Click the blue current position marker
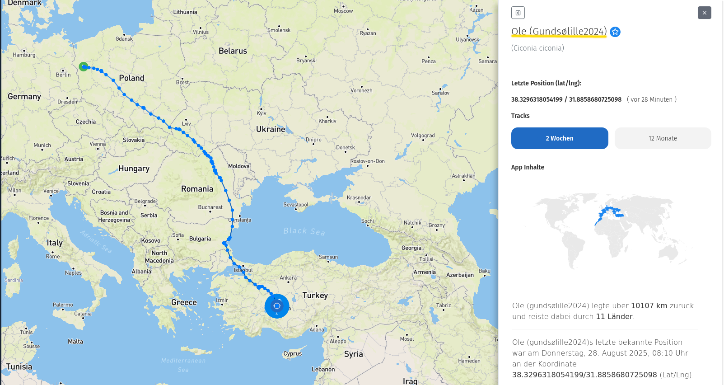The height and width of the screenshot is (385, 724). 277,306
